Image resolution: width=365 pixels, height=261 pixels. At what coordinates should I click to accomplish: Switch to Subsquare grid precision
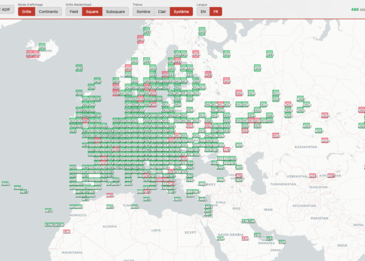(115, 11)
